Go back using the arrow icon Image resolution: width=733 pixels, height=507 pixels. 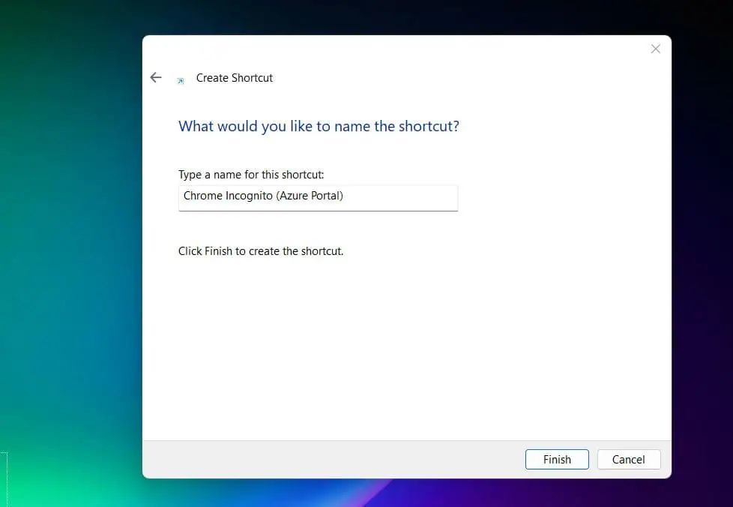(x=156, y=77)
